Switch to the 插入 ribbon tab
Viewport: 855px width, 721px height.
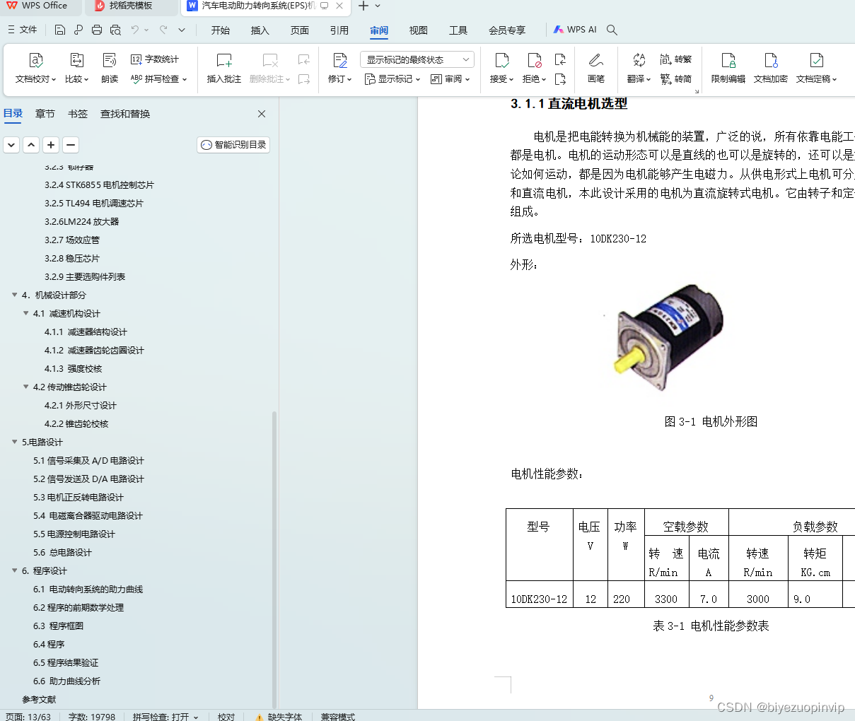(260, 30)
